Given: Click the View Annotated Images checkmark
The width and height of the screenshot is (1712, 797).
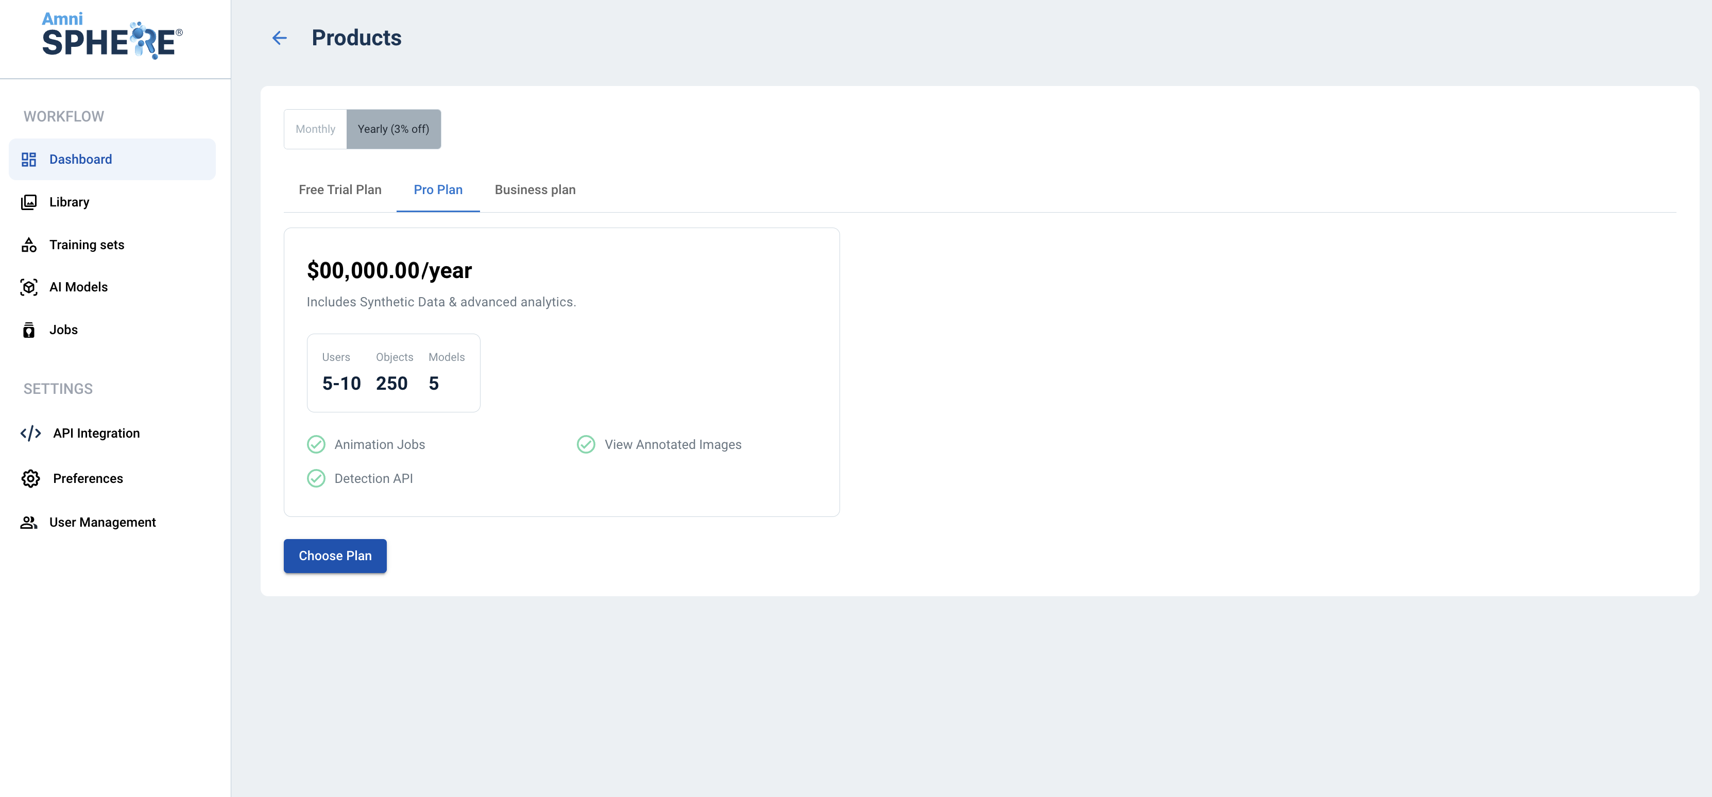Looking at the screenshot, I should point(586,444).
